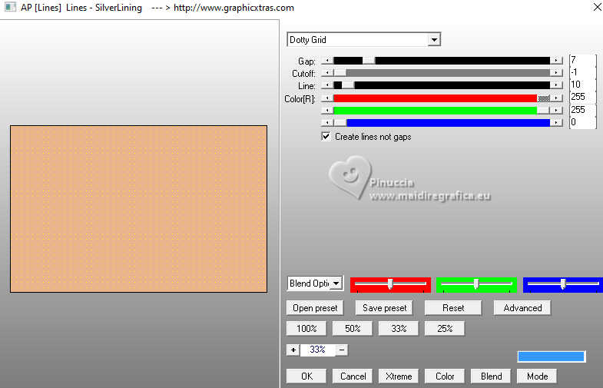The image size is (603, 388).
Task: Click the blue color slider right arrow
Action: 556,123
